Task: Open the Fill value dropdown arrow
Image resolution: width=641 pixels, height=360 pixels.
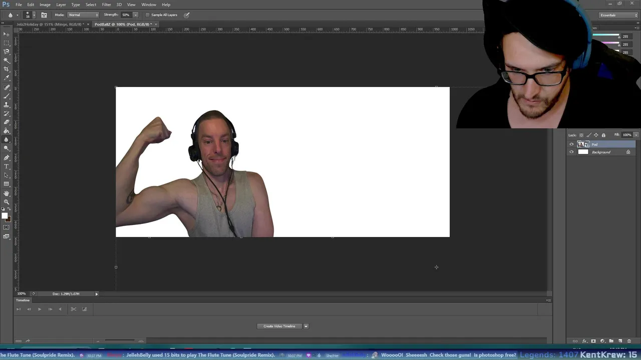Action: [x=636, y=135]
